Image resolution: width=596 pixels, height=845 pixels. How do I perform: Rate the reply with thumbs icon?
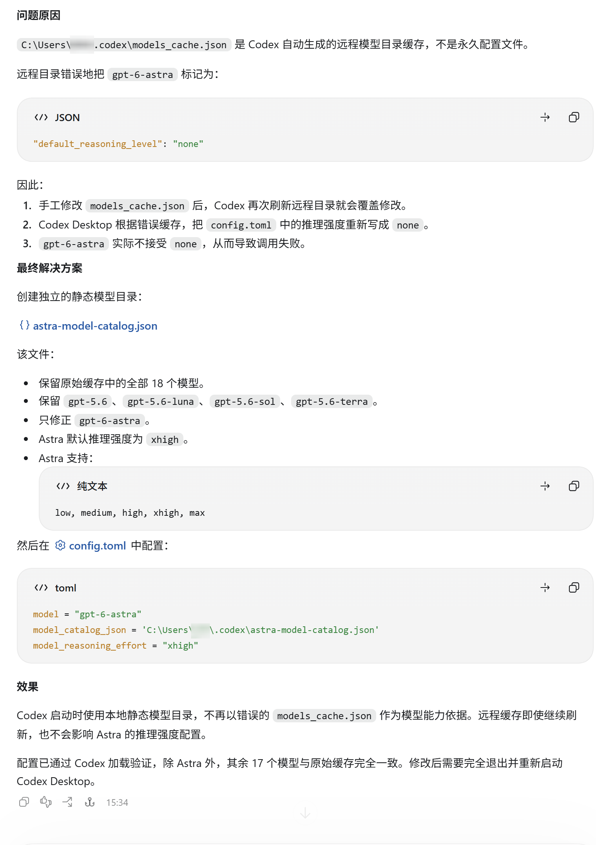46,802
